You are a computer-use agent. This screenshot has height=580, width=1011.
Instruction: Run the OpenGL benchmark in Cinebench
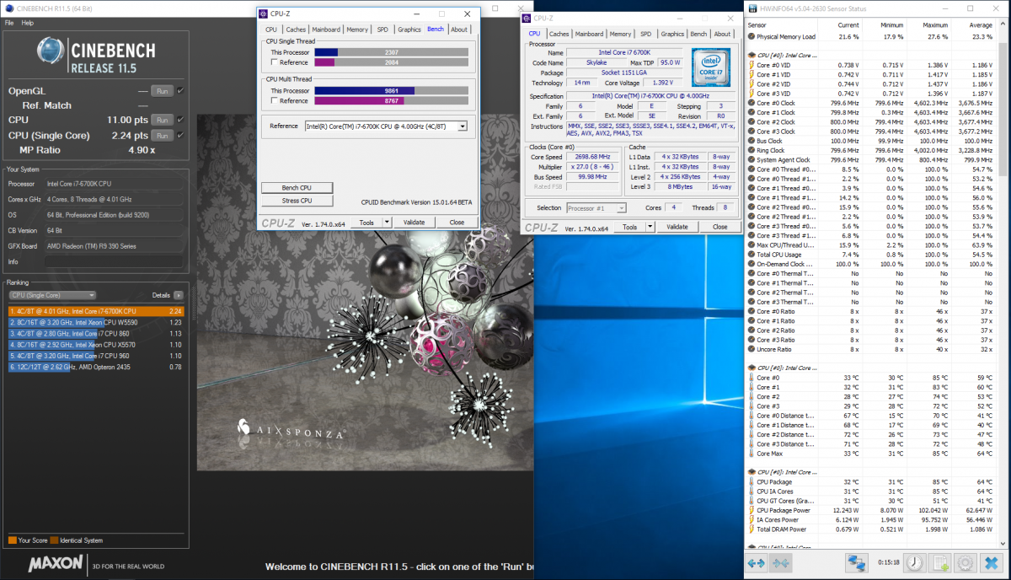(x=162, y=91)
